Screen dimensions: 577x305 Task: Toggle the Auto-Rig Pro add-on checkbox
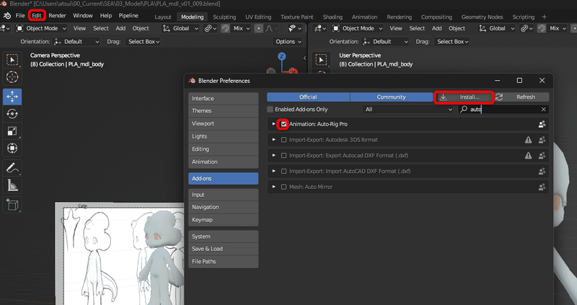click(283, 124)
